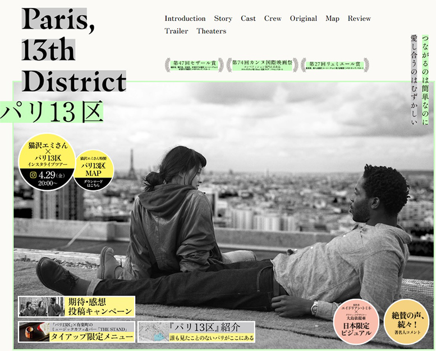Navigate to the Original section
436x351 pixels.
[303, 18]
